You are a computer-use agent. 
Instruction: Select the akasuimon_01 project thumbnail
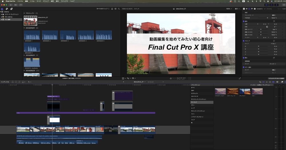(31, 21)
